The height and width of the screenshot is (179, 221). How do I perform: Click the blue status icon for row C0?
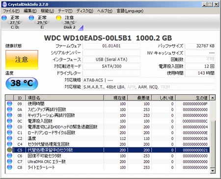click(x=9, y=127)
